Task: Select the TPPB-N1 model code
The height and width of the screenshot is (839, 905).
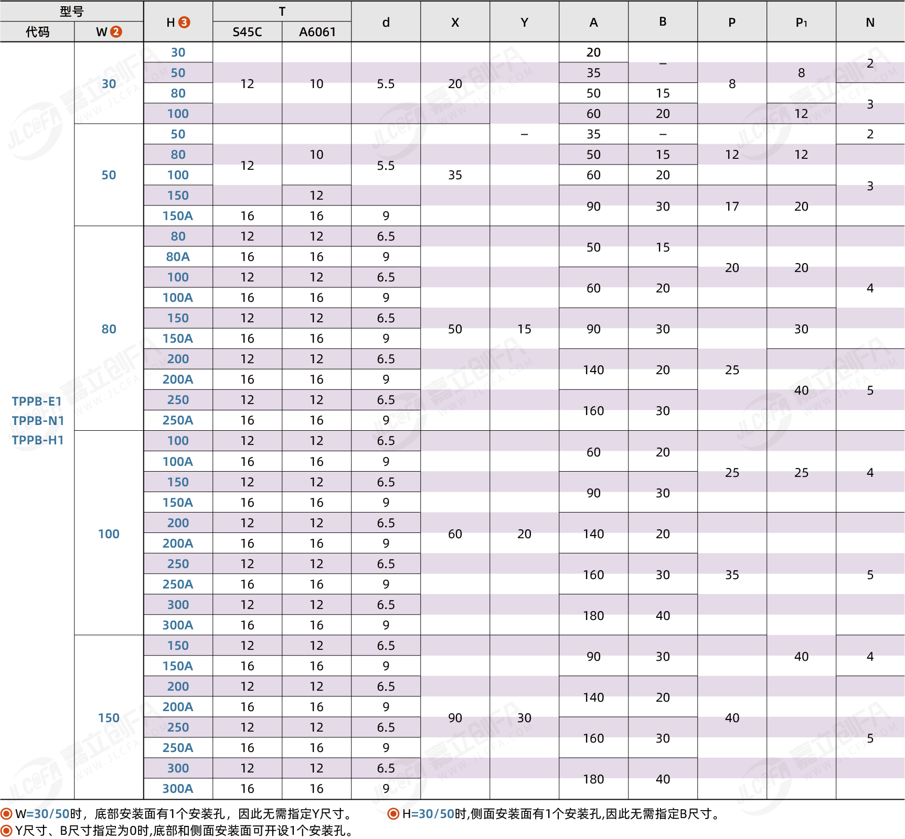Action: 38,421
